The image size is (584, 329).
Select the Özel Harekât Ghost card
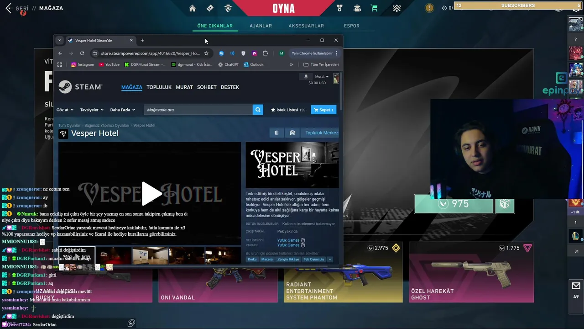(x=471, y=272)
